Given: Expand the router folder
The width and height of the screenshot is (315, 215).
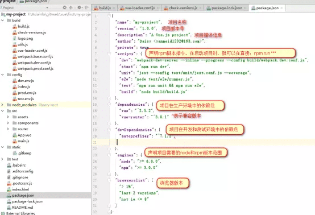Looking at the screenshot, I should click(8, 129).
